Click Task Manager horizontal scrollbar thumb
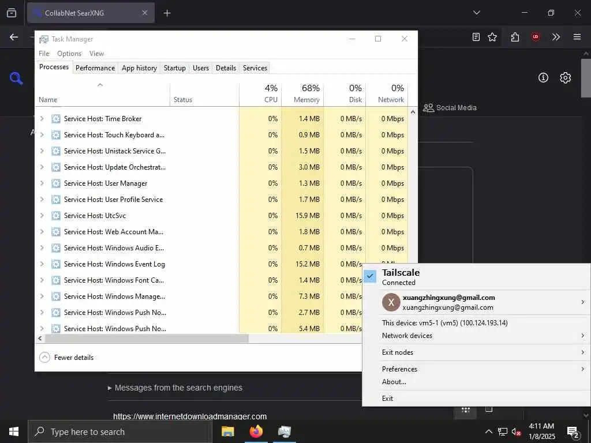The height and width of the screenshot is (443, 591). 147,338
